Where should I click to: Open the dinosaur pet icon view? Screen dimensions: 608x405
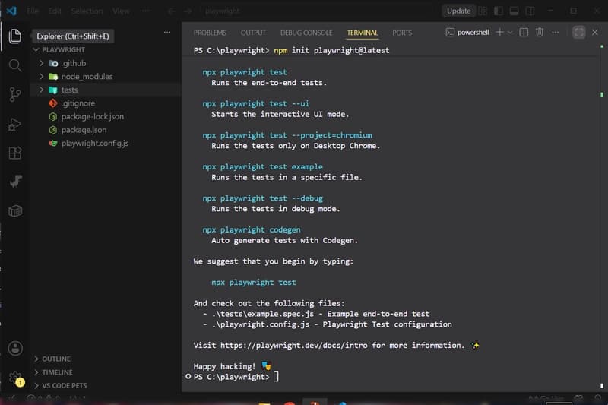pyautogui.click(x=15, y=182)
